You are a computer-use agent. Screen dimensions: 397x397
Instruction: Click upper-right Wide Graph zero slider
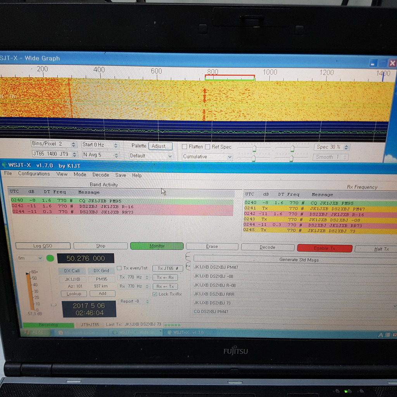(292, 148)
